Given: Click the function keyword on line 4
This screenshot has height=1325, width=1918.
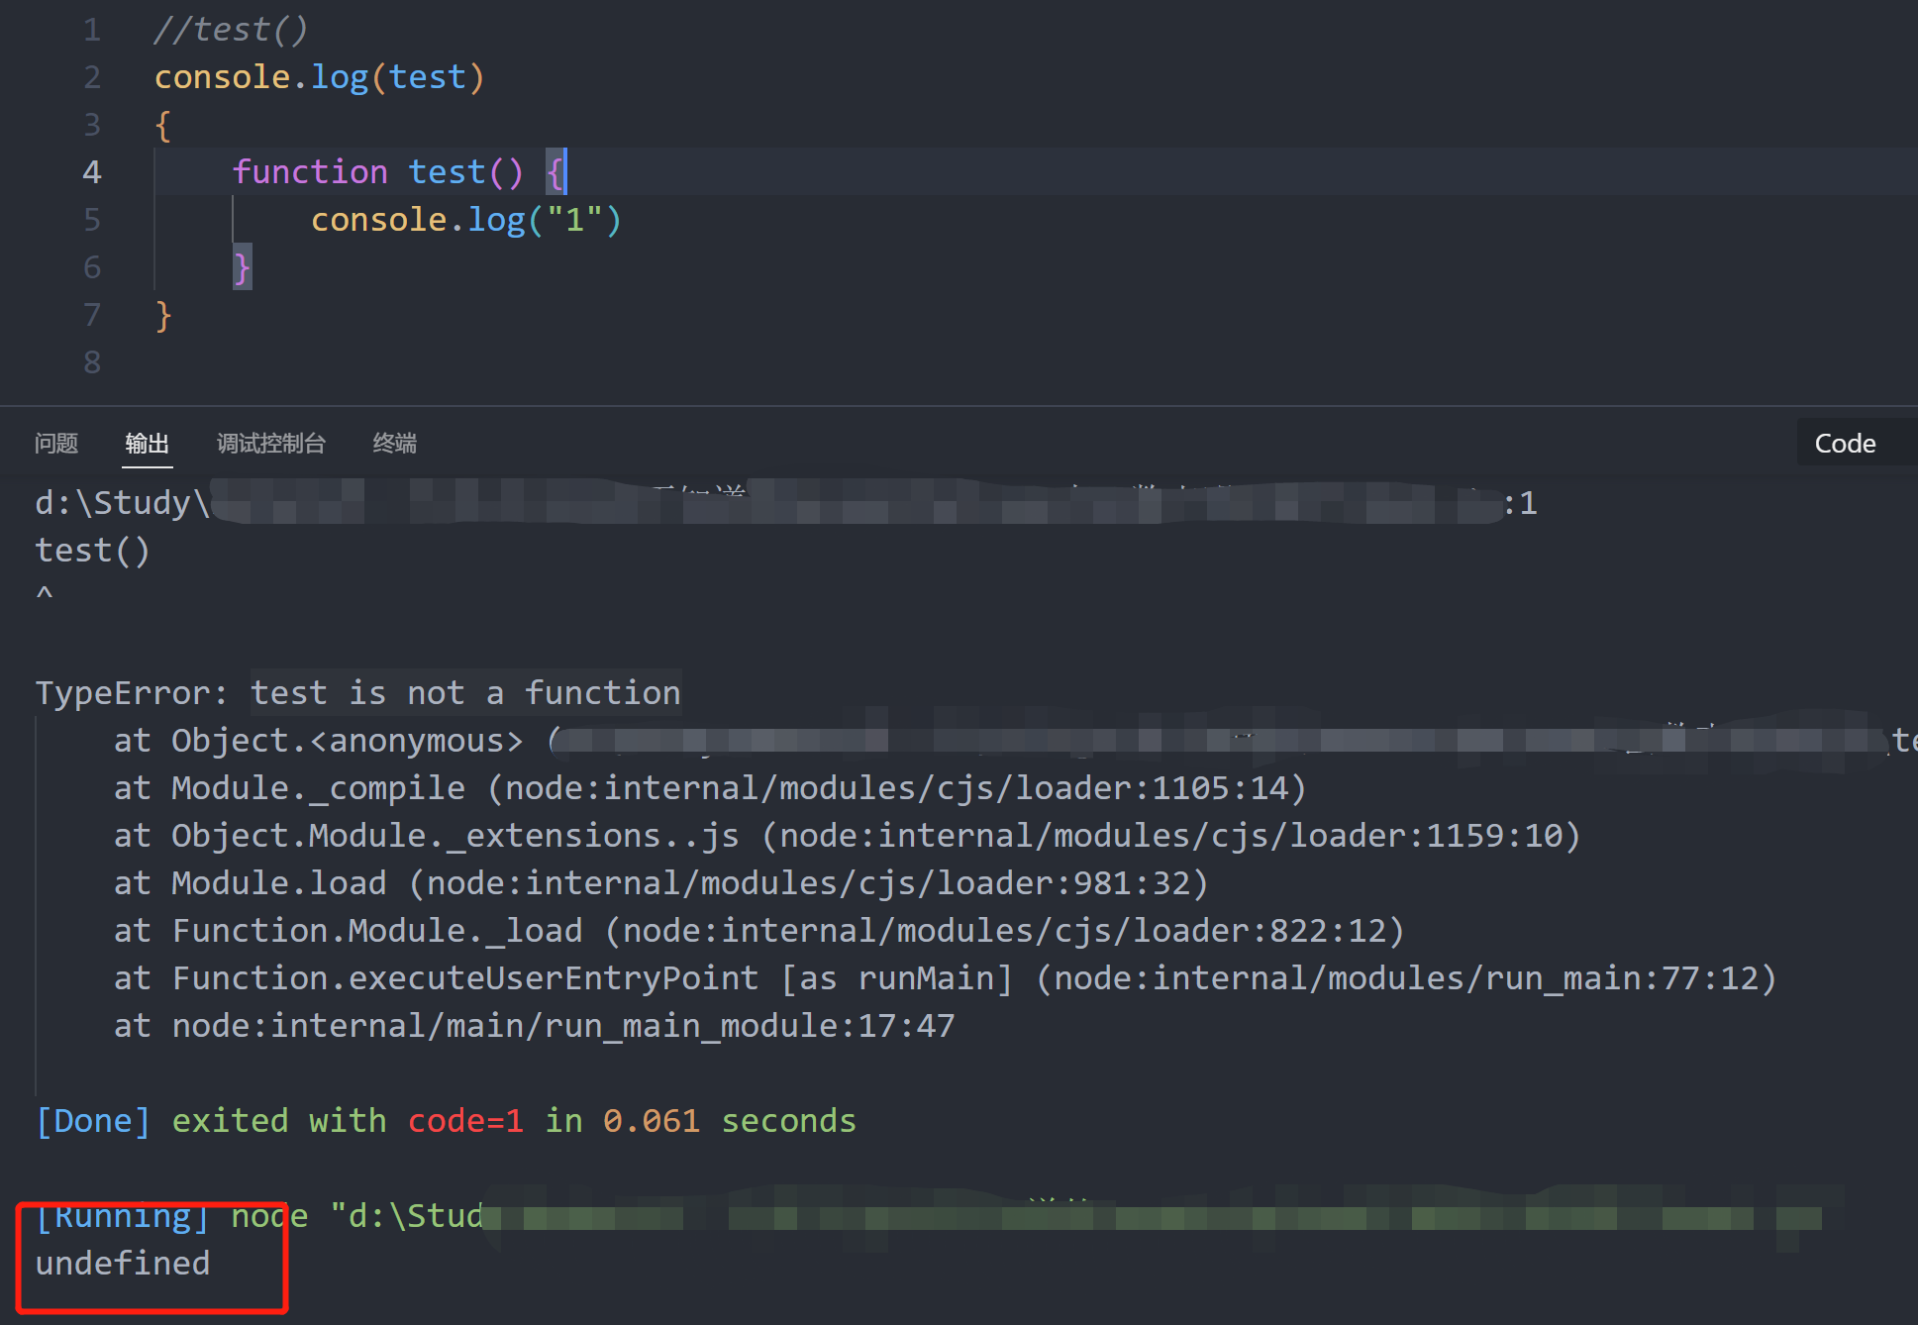Looking at the screenshot, I should coord(310,172).
